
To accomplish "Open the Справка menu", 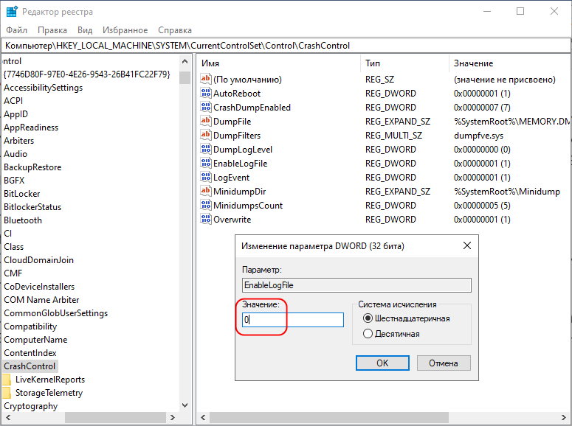I will point(175,30).
